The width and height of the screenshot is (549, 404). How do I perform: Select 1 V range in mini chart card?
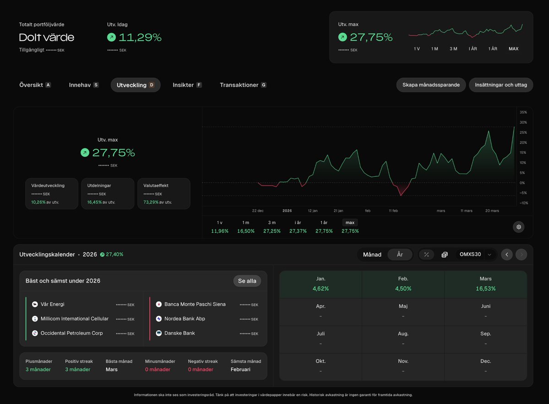[x=417, y=49]
